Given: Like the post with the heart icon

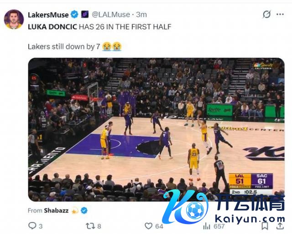Looking at the screenshot, I should pyautogui.click(x=148, y=226).
